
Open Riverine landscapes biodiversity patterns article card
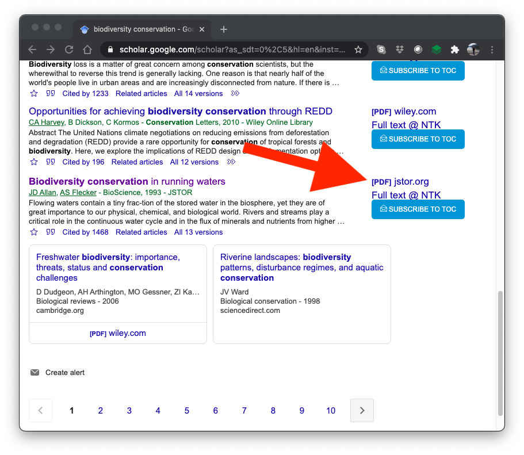pyautogui.click(x=301, y=267)
